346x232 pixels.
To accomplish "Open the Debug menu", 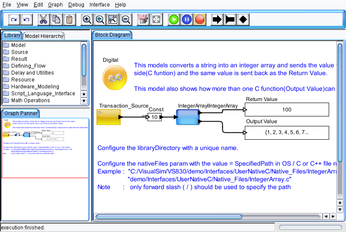I will (76, 5).
